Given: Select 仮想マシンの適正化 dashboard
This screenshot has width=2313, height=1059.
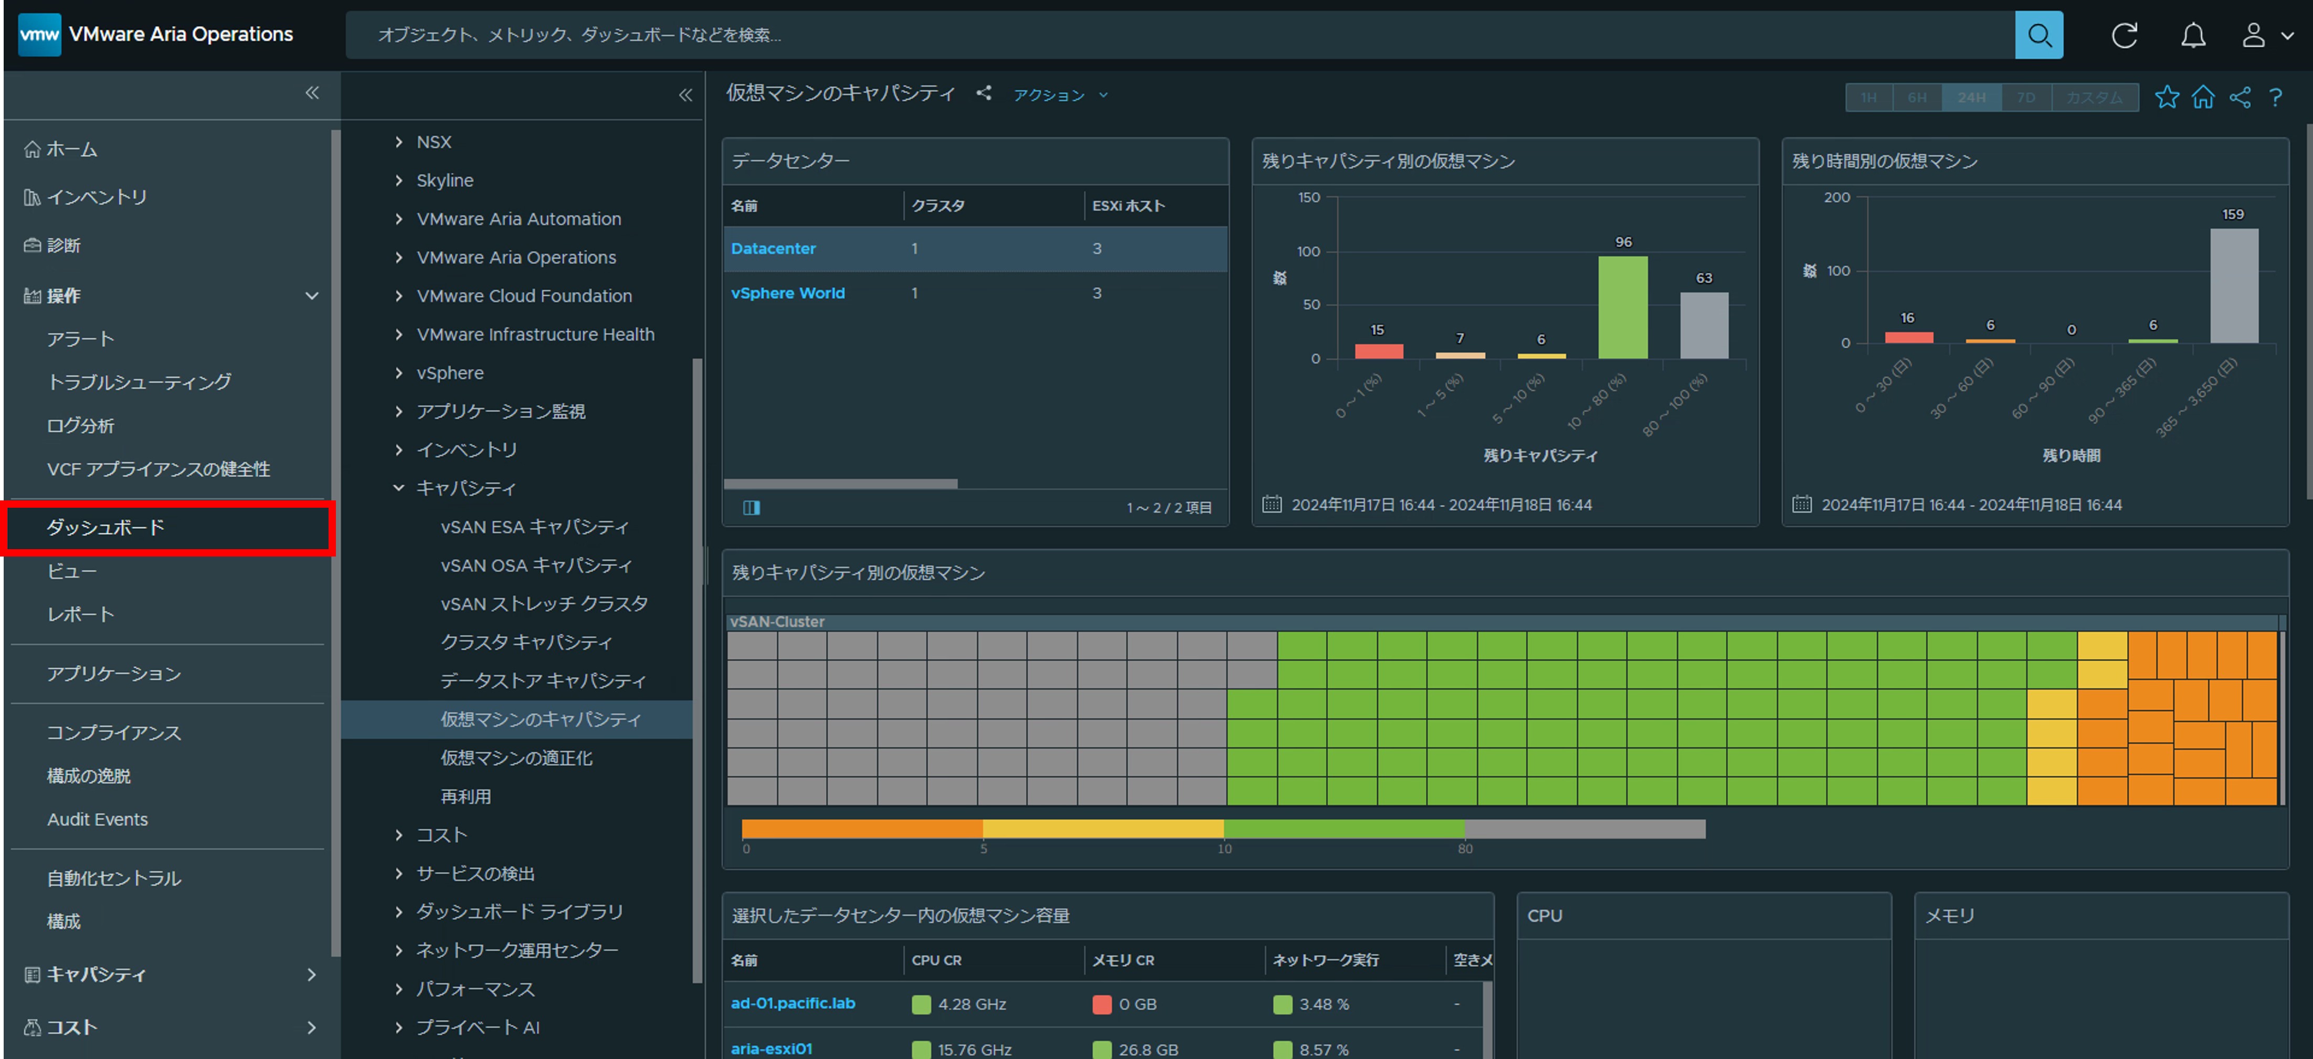Looking at the screenshot, I should 516,757.
